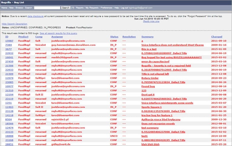Screen dimensions: 232x146
Task: Sort bugs by the Changed column header
Action: 217,37
